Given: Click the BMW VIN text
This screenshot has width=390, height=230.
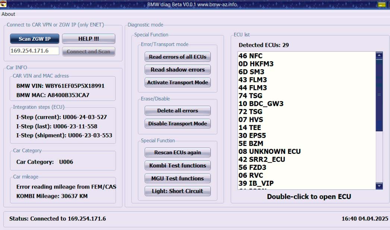Looking at the screenshot, I should pos(60,86).
